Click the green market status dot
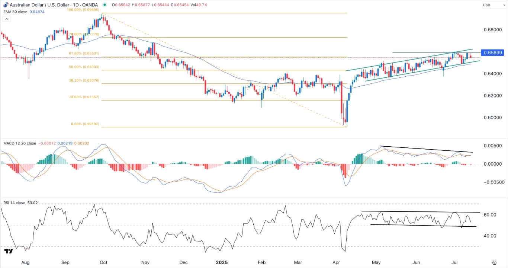 (105, 5)
